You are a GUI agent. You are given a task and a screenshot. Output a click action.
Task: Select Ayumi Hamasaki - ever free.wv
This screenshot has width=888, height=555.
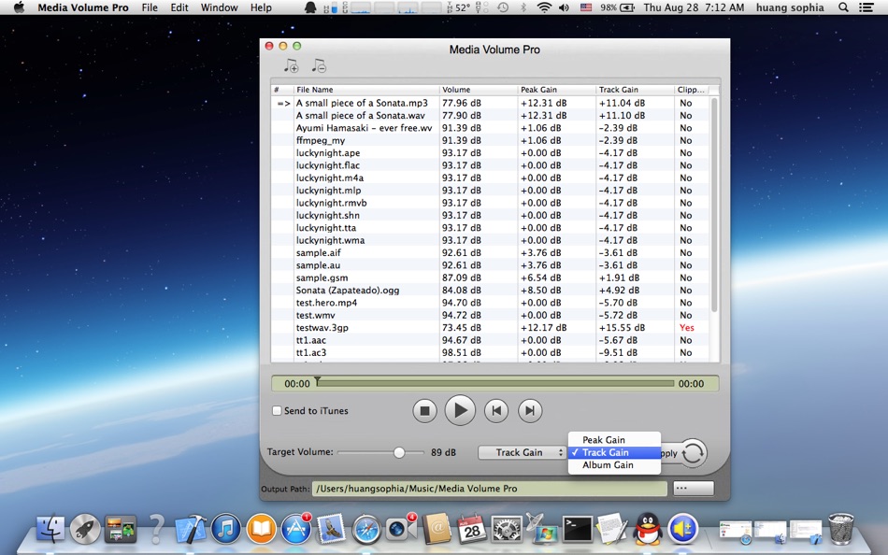click(491, 128)
